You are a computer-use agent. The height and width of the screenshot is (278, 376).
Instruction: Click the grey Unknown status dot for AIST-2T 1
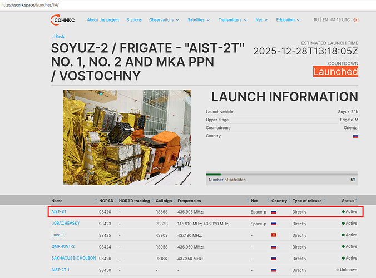[x=338, y=270]
